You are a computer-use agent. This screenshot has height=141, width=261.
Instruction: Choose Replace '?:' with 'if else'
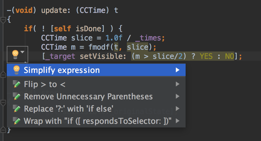[x=69, y=109]
